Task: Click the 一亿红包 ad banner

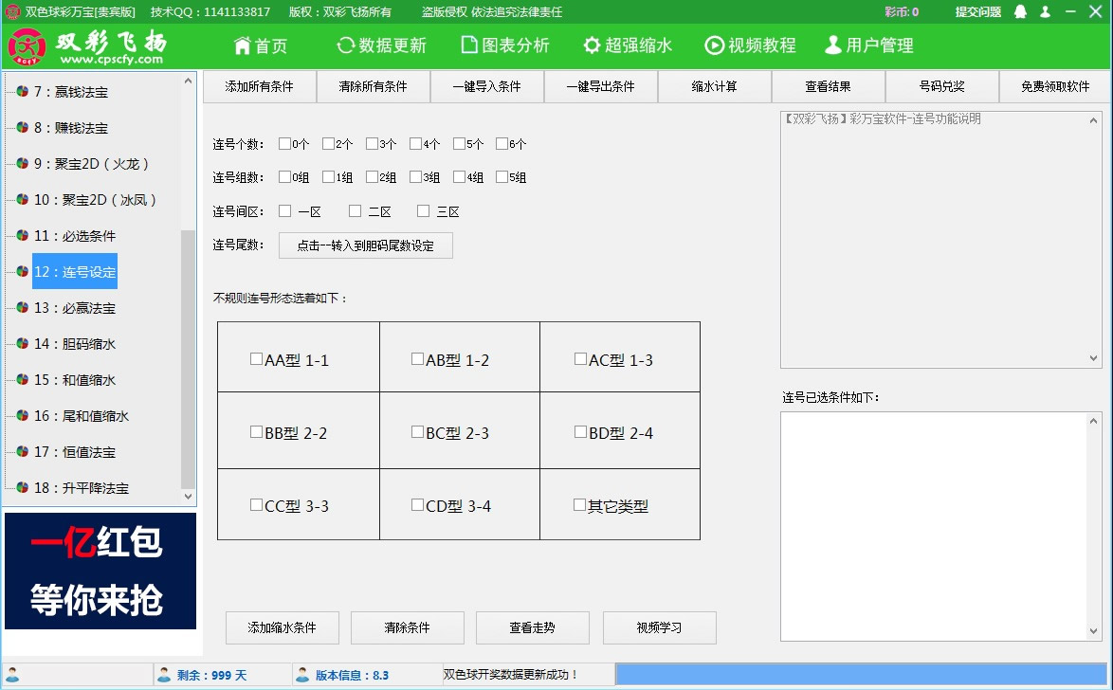Action: click(x=100, y=570)
